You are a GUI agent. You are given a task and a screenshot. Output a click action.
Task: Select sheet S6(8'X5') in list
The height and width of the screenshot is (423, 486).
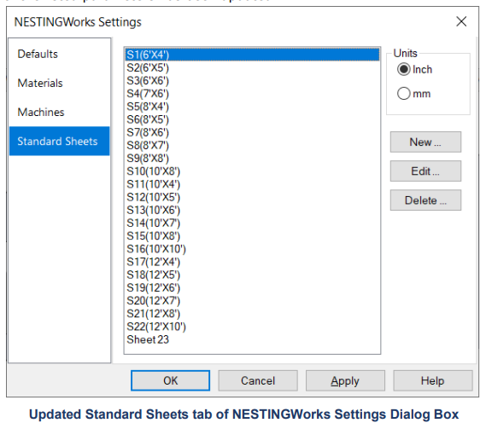pyautogui.click(x=252, y=119)
